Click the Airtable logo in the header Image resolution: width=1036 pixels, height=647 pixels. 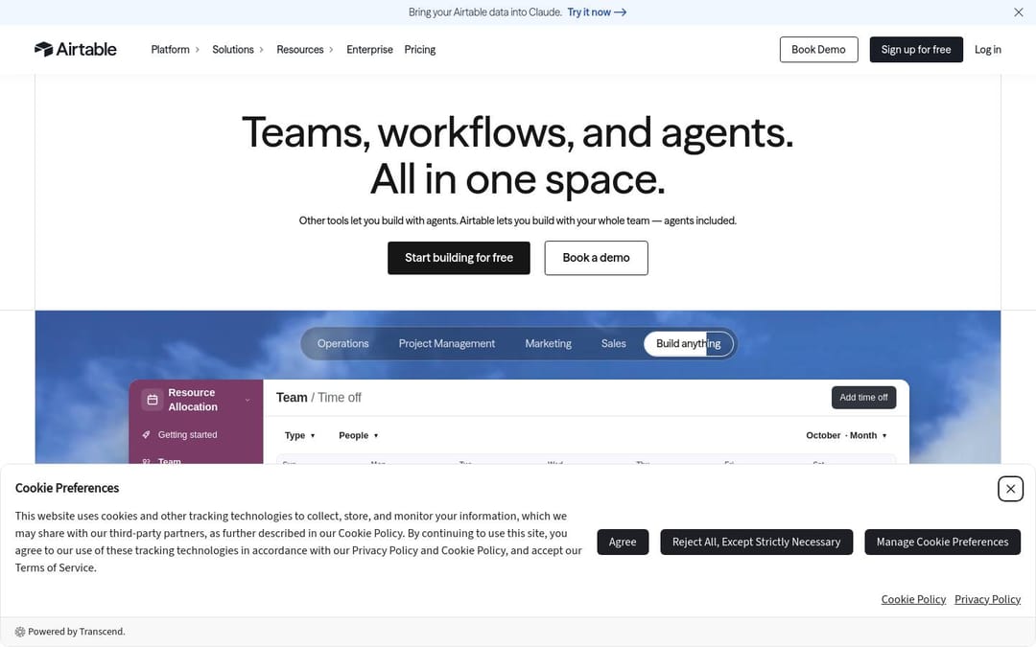coord(76,50)
